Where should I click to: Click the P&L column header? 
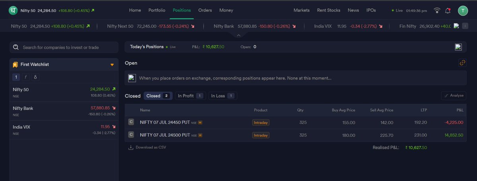point(460,110)
